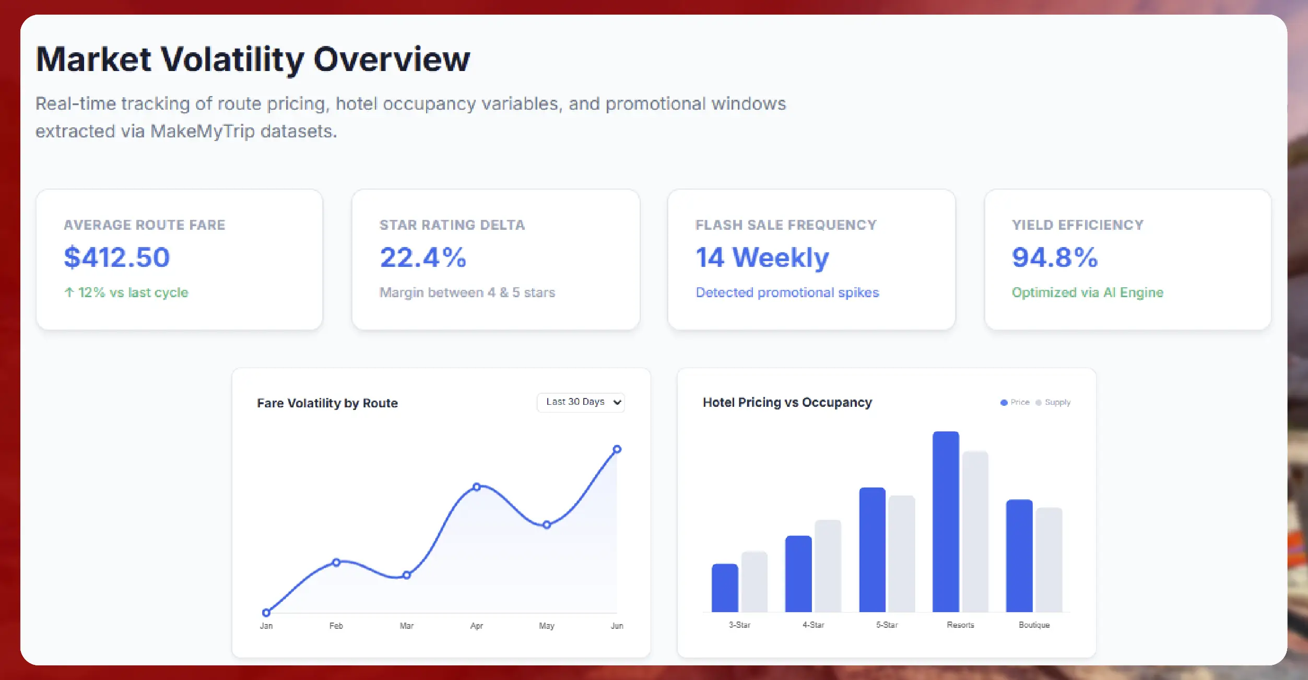Click the Fare Volatility by Route heading
This screenshot has height=680, width=1308.
327,403
